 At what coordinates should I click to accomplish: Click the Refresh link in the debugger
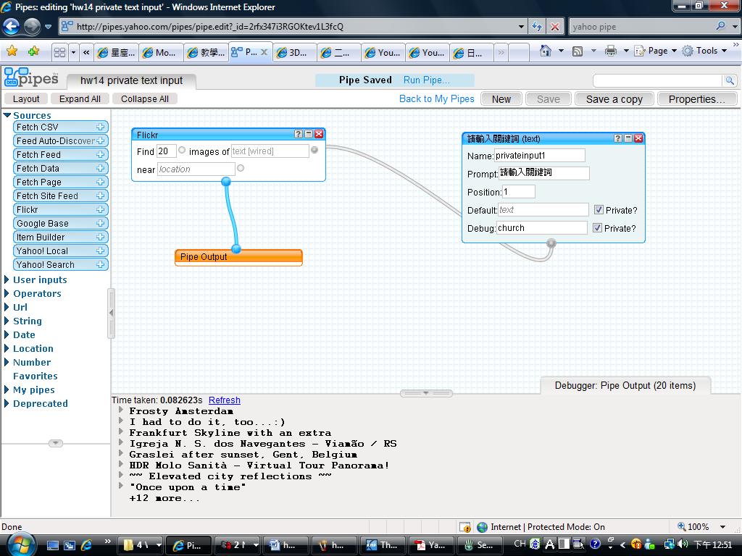225,400
